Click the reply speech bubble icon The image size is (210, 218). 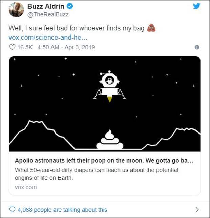pyautogui.click(x=12, y=210)
